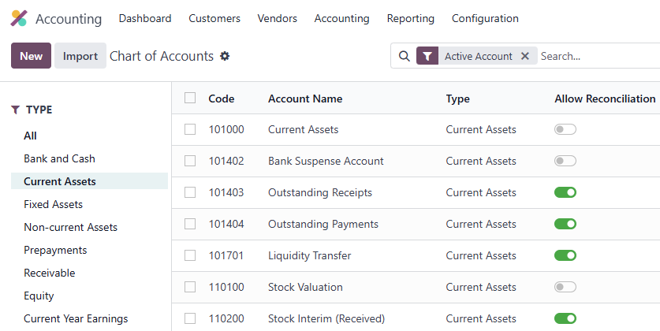The width and height of the screenshot is (660, 331).
Task: Open the Reporting menu
Action: 410,18
